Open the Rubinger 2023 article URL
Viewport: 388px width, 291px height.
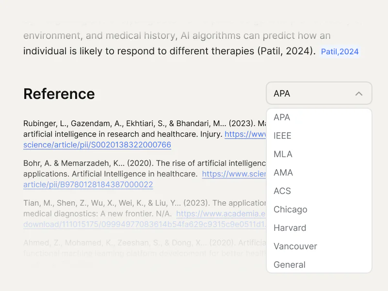97,145
